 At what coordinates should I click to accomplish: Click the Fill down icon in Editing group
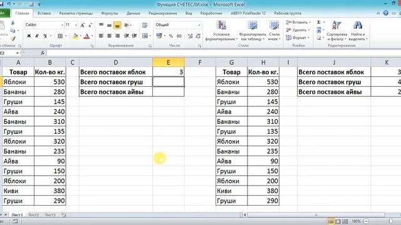(x=319, y=30)
